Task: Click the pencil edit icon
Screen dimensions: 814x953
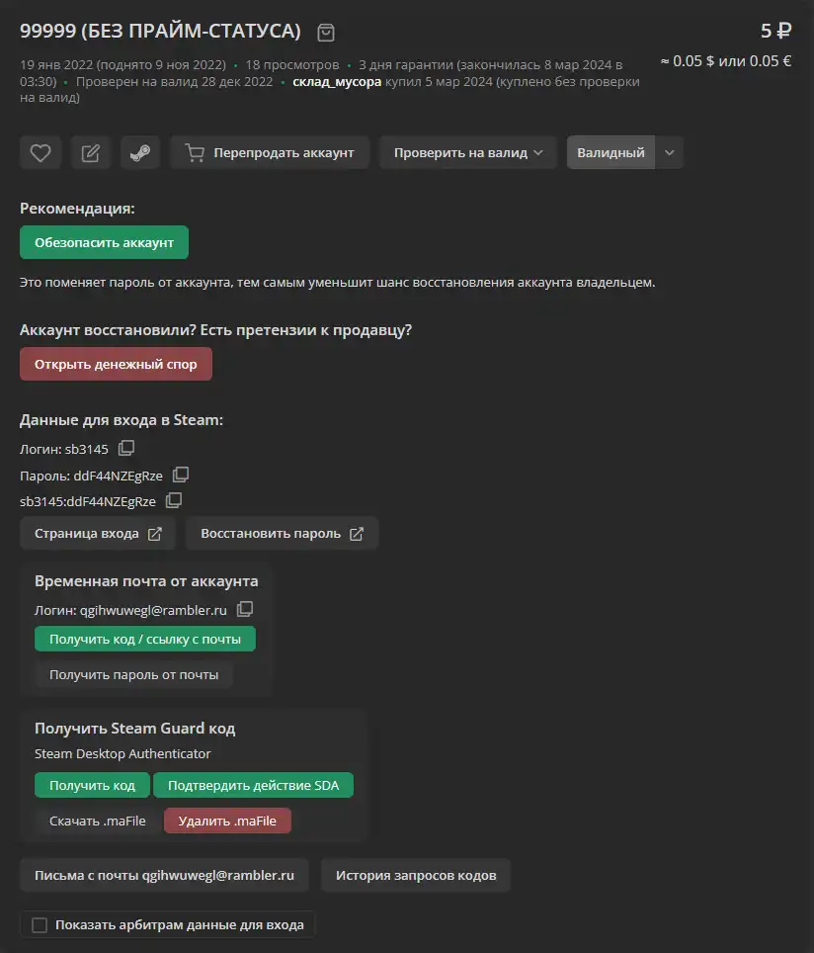Action: pyautogui.click(x=90, y=153)
